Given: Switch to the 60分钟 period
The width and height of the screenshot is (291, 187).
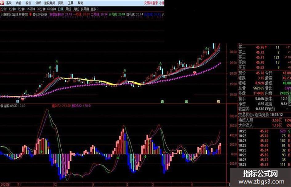Looking at the screenshot, I should pos(51,9).
